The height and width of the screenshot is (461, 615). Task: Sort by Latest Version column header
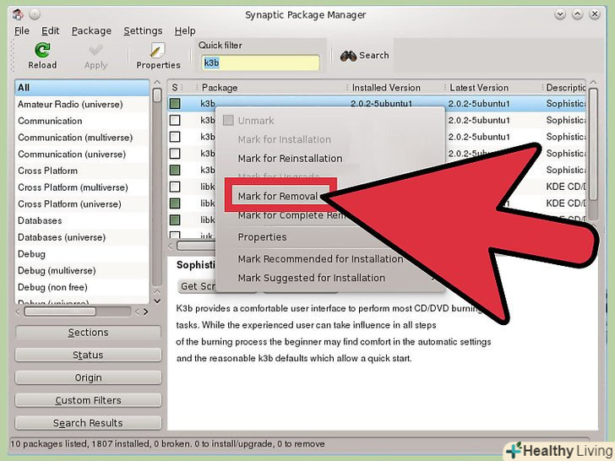(493, 88)
